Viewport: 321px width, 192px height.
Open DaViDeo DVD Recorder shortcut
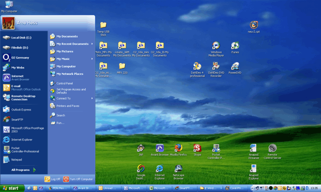coord(216,69)
